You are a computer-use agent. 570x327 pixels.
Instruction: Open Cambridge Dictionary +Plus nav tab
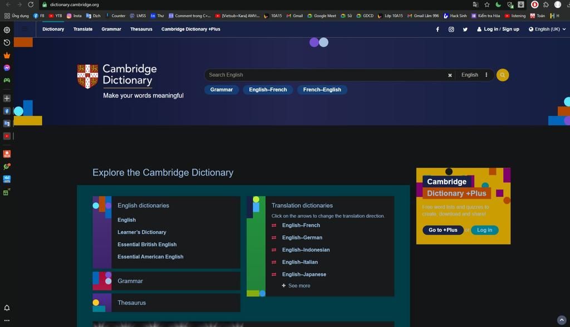point(191,29)
